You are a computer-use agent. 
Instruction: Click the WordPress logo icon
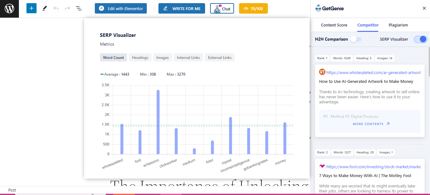9,9
